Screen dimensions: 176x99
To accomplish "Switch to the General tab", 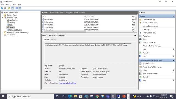I will point(46,40).
